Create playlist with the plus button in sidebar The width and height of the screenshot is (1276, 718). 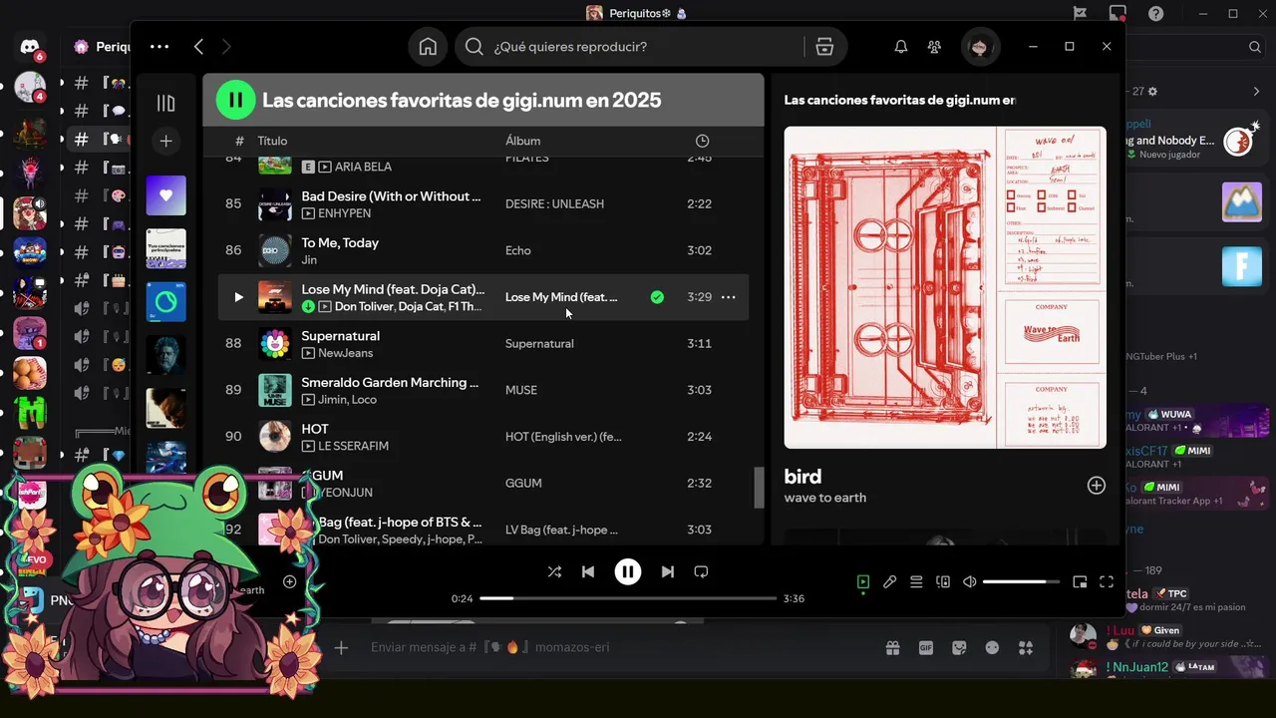(166, 142)
